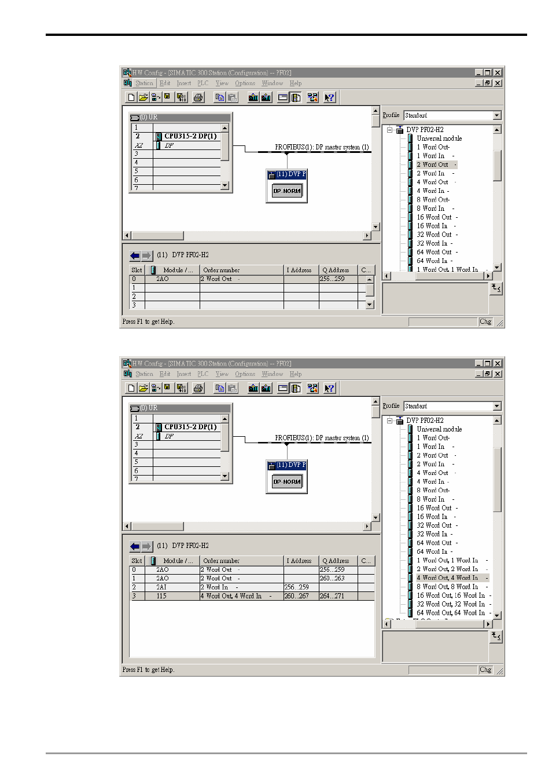Click Download to Module icon in top window
The height and width of the screenshot is (782, 552).
(x=253, y=97)
